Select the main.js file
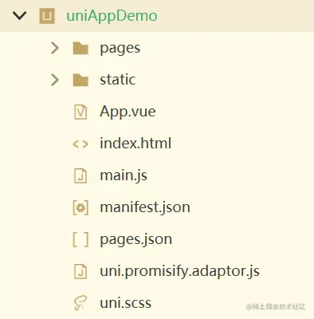The width and height of the screenshot is (314, 319). (x=124, y=175)
